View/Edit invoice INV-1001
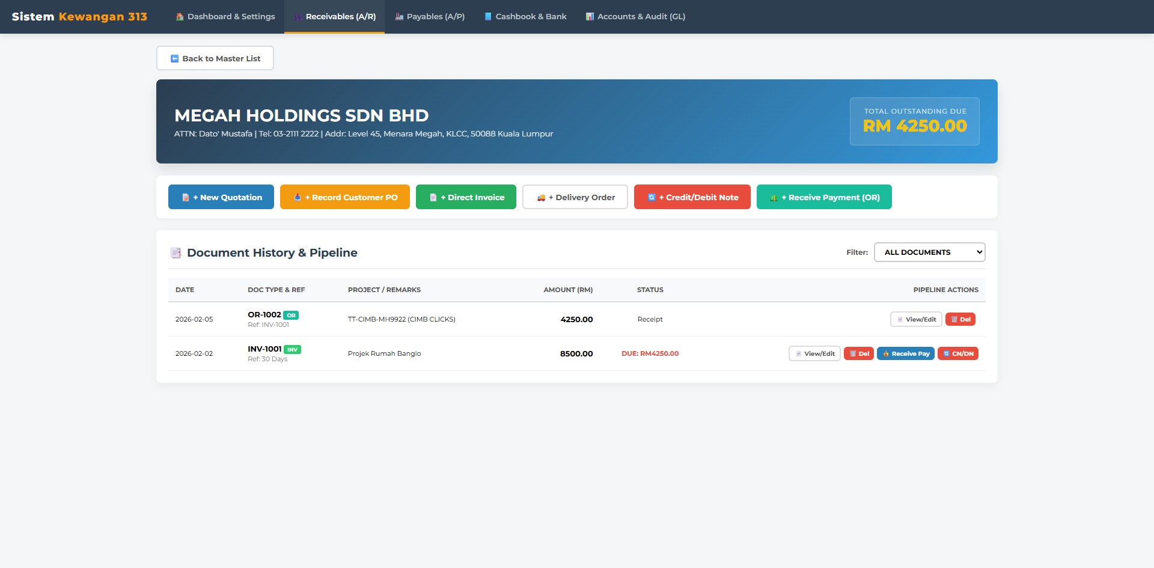 coord(814,353)
